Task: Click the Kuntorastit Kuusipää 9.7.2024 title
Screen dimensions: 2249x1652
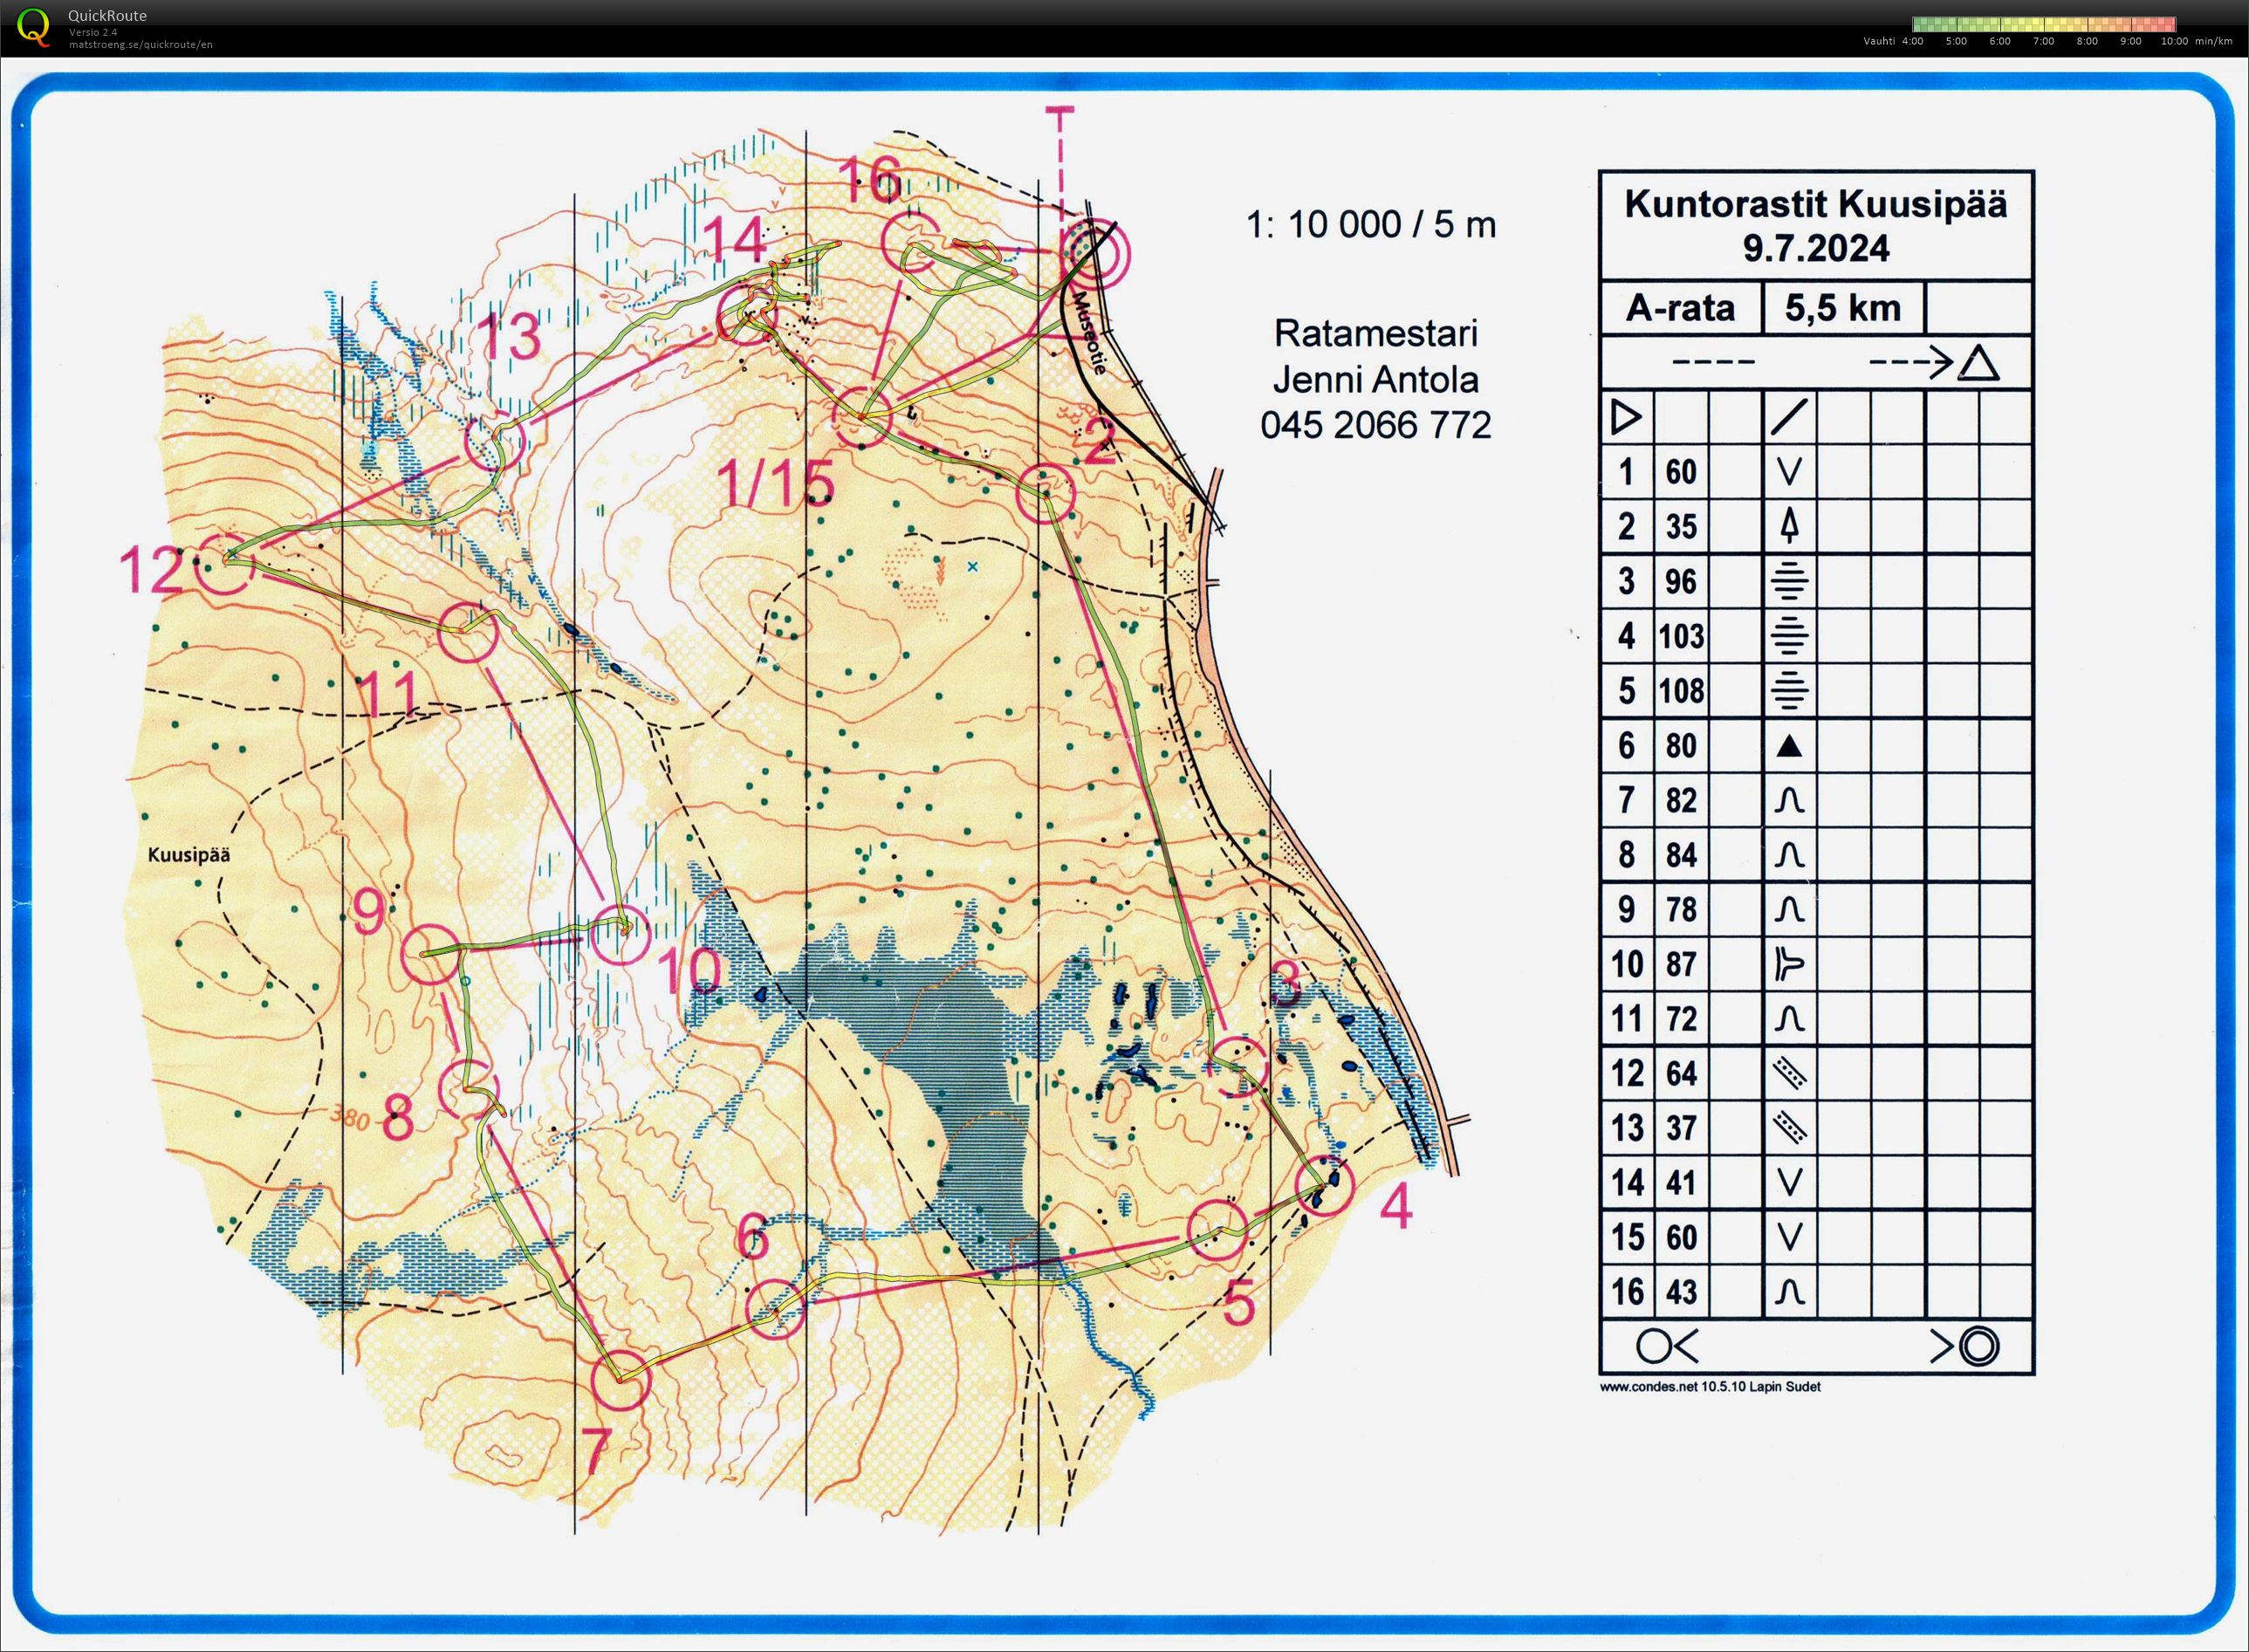Action: (1815, 225)
